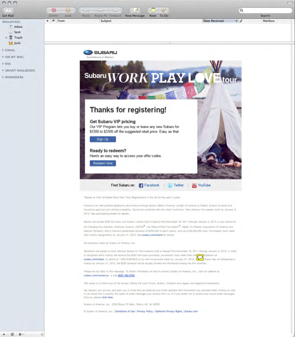Add a To Do item
Viewport: 295px width, 337px height.
click(164, 10)
